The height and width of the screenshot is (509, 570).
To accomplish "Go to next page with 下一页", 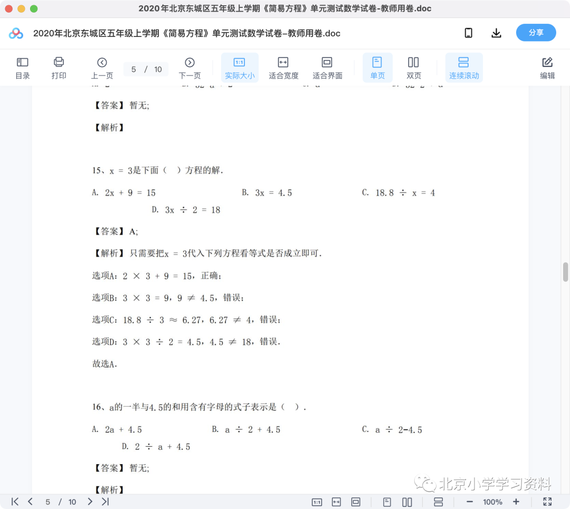I will (x=190, y=68).
